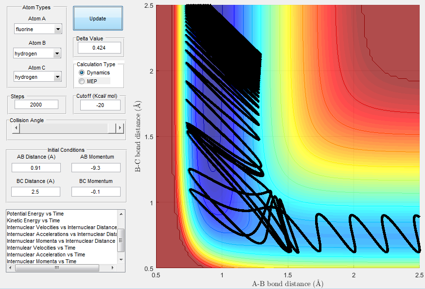Click the BC Momentum field showing -0.1
This screenshot has width=425, height=289.
click(96, 192)
